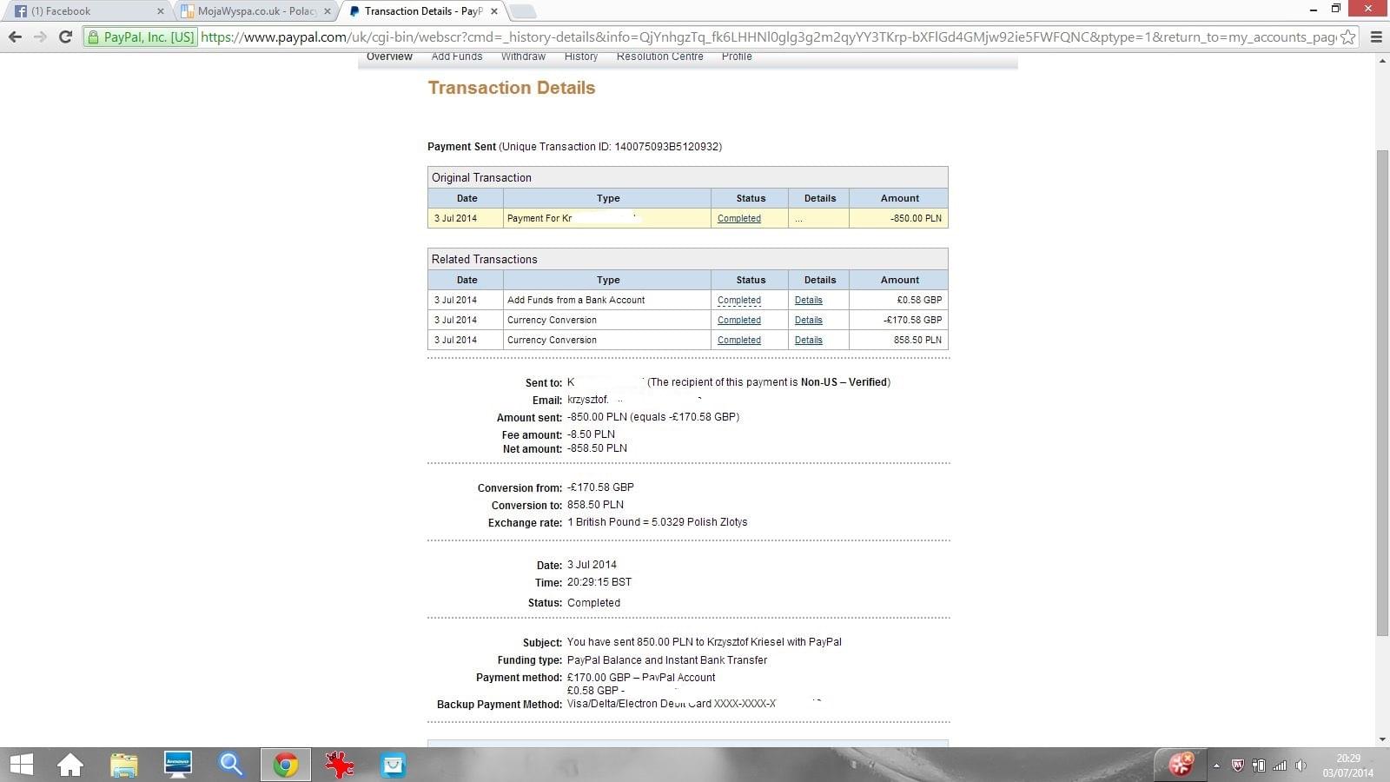Open Details for Add Funds from Bank Account
Viewport: 1390px width, 782px height.
point(809,300)
